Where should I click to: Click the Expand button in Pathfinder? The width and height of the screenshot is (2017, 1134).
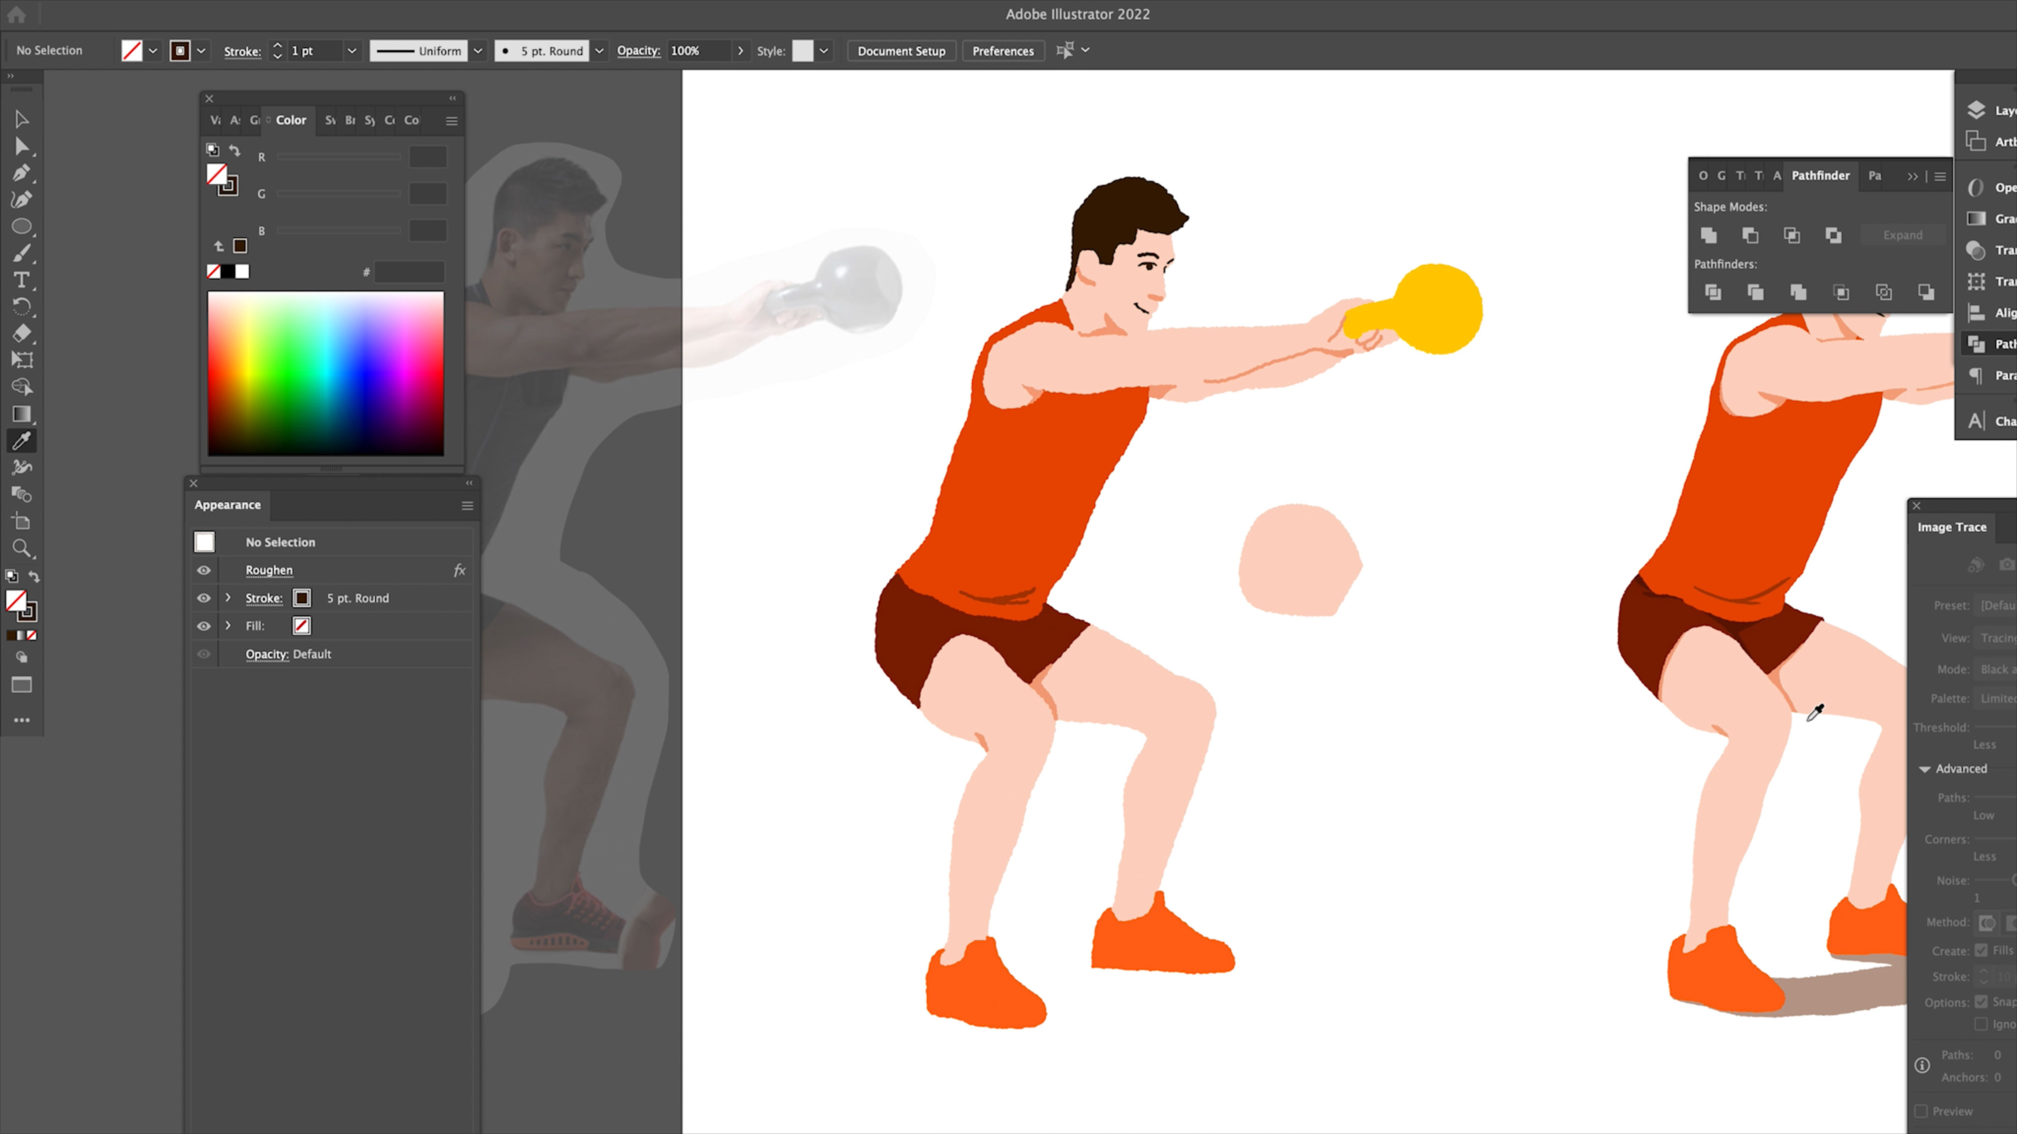1903,235
